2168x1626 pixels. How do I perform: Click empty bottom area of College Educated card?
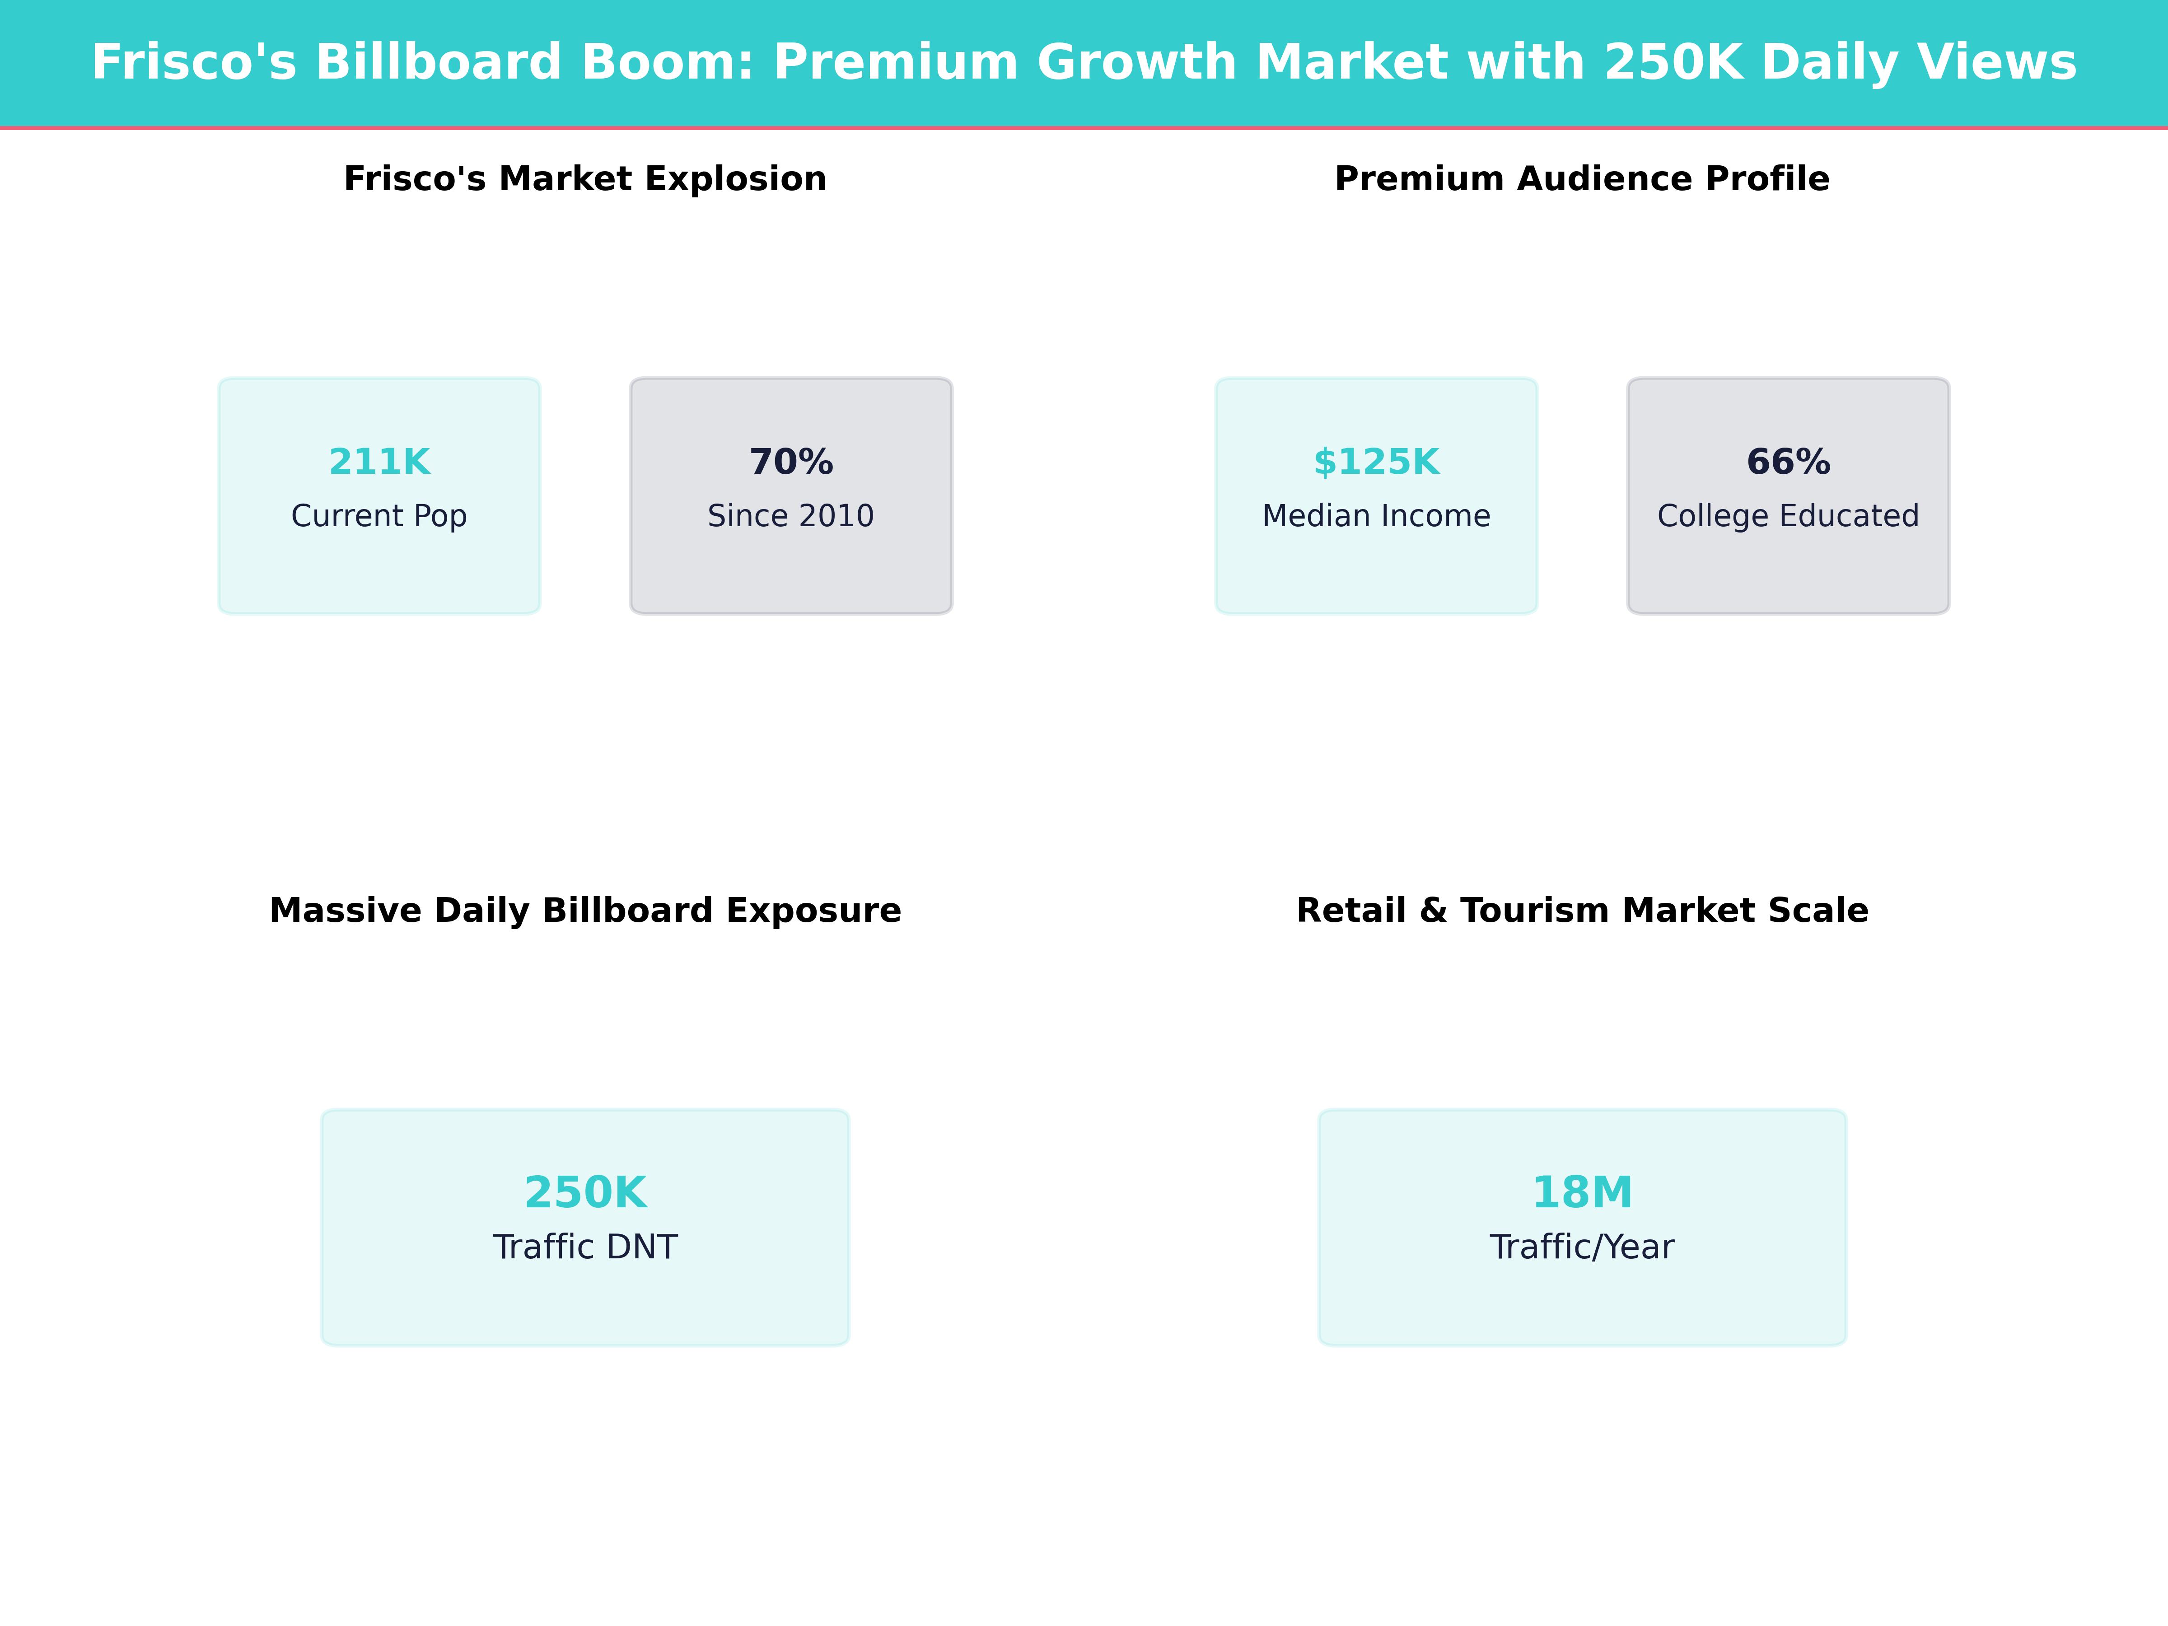1788,578
